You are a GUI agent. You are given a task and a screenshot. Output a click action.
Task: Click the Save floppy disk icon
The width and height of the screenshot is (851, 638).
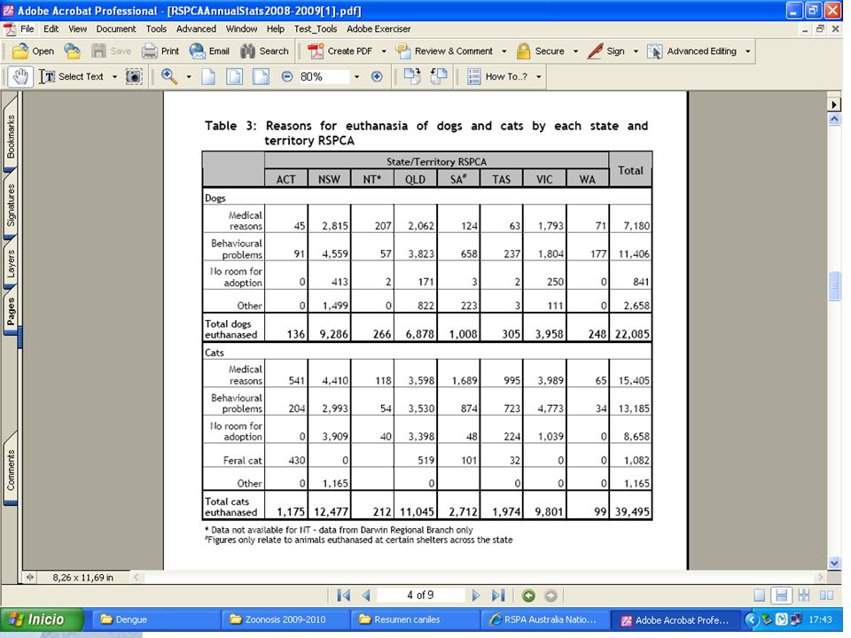[98, 51]
